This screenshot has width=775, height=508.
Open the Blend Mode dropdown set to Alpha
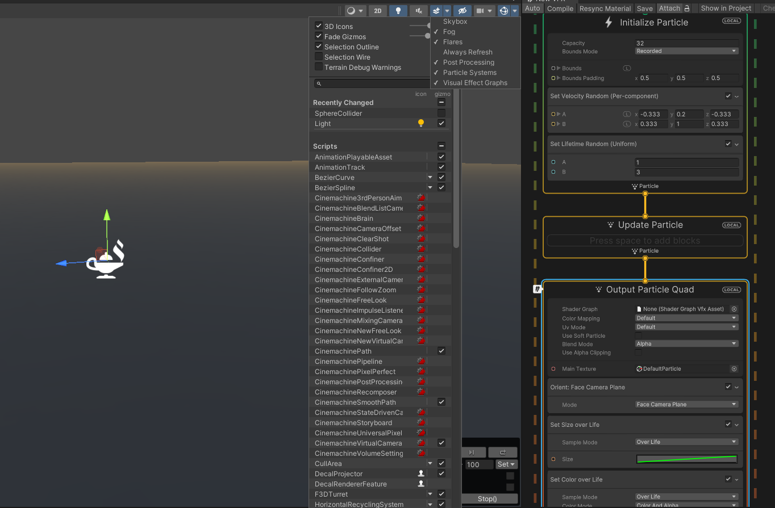(686, 343)
